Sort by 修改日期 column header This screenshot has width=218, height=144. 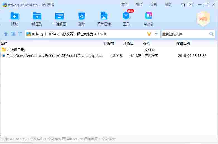point(183,44)
